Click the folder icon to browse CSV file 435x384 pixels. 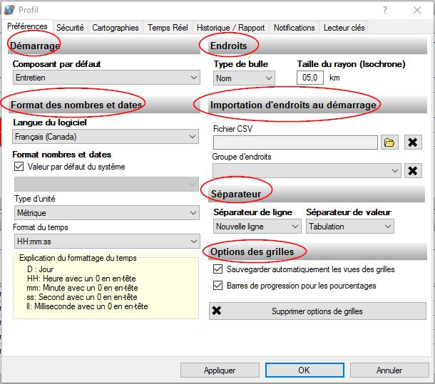[389, 142]
